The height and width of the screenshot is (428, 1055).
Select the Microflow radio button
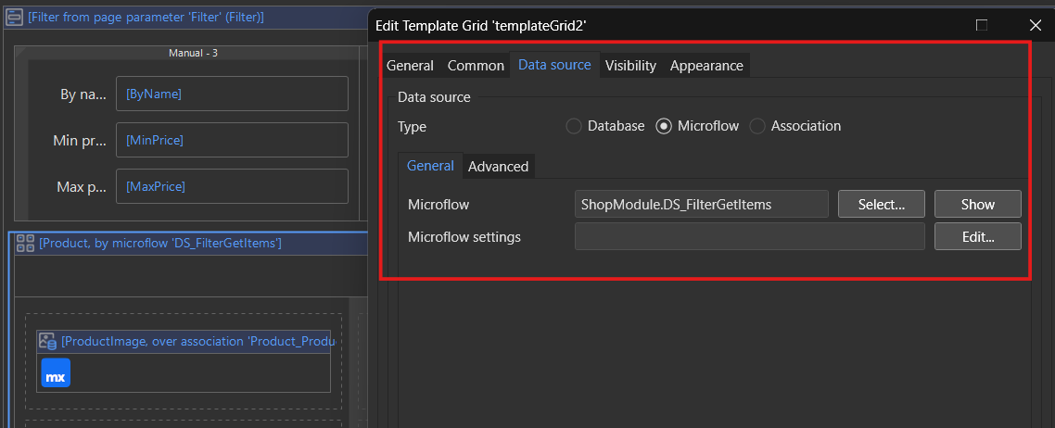(664, 126)
